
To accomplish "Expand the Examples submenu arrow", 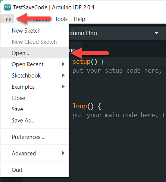I will click(63, 87).
